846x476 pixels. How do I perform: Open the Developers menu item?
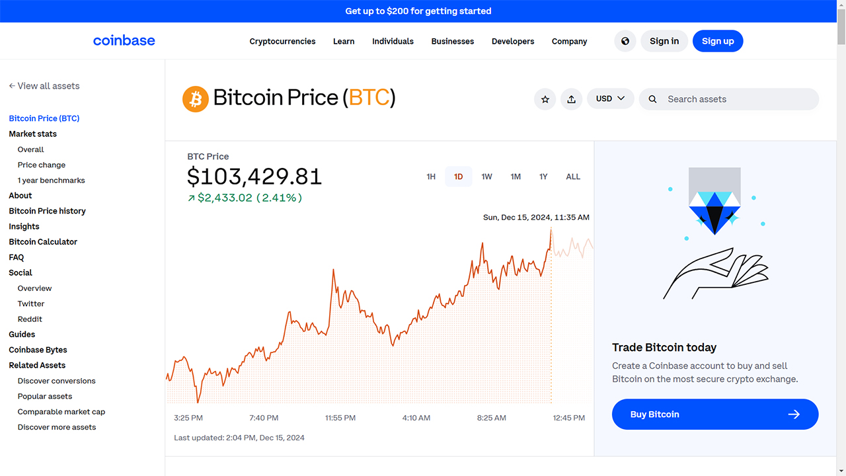(513, 41)
